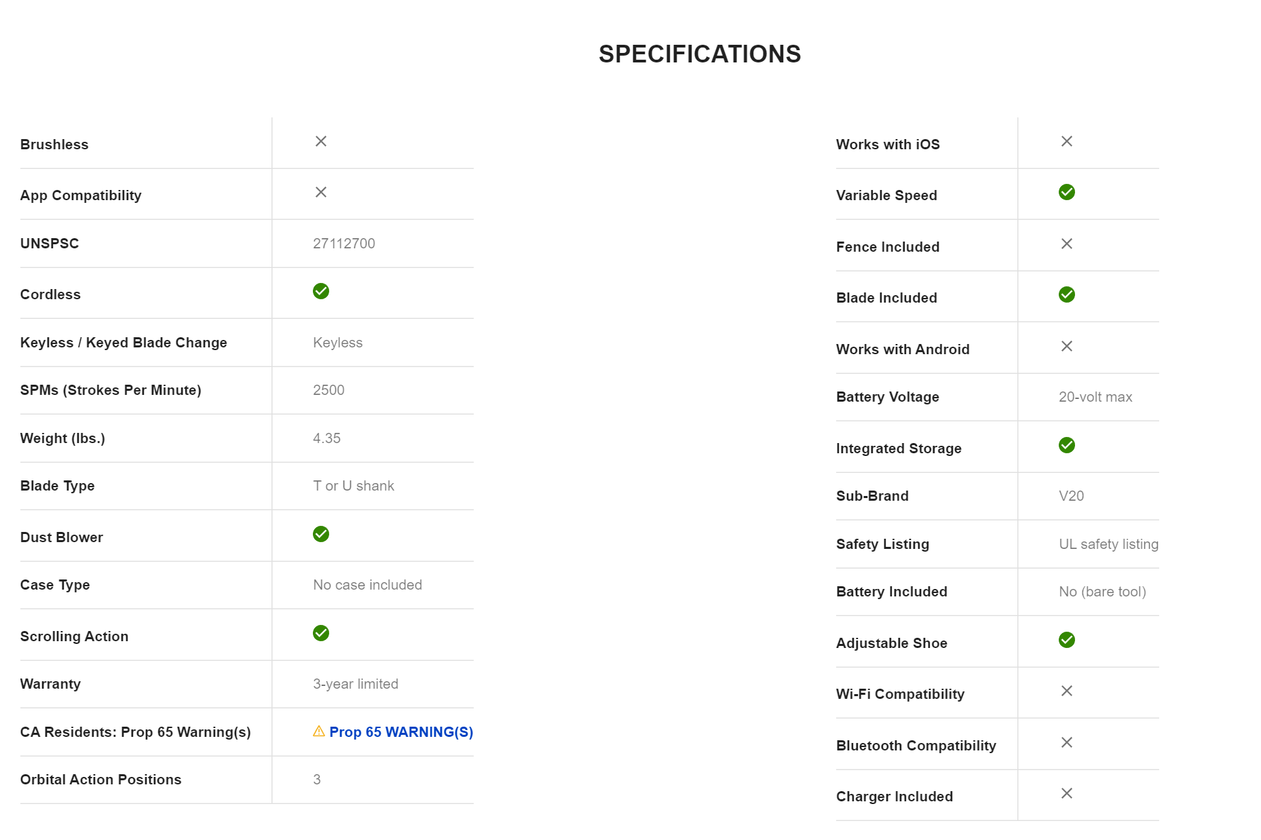Click the Works with Android X icon
Screen dimensions: 1261x840
[1067, 346]
